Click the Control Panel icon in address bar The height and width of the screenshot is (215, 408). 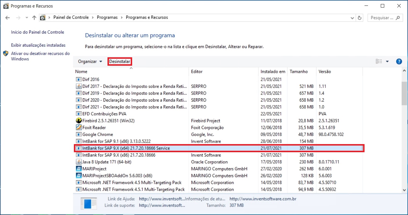[43, 18]
